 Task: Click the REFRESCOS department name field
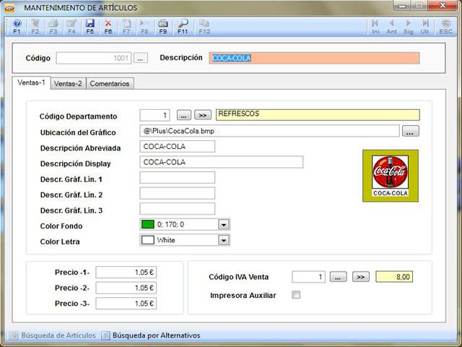pos(318,115)
